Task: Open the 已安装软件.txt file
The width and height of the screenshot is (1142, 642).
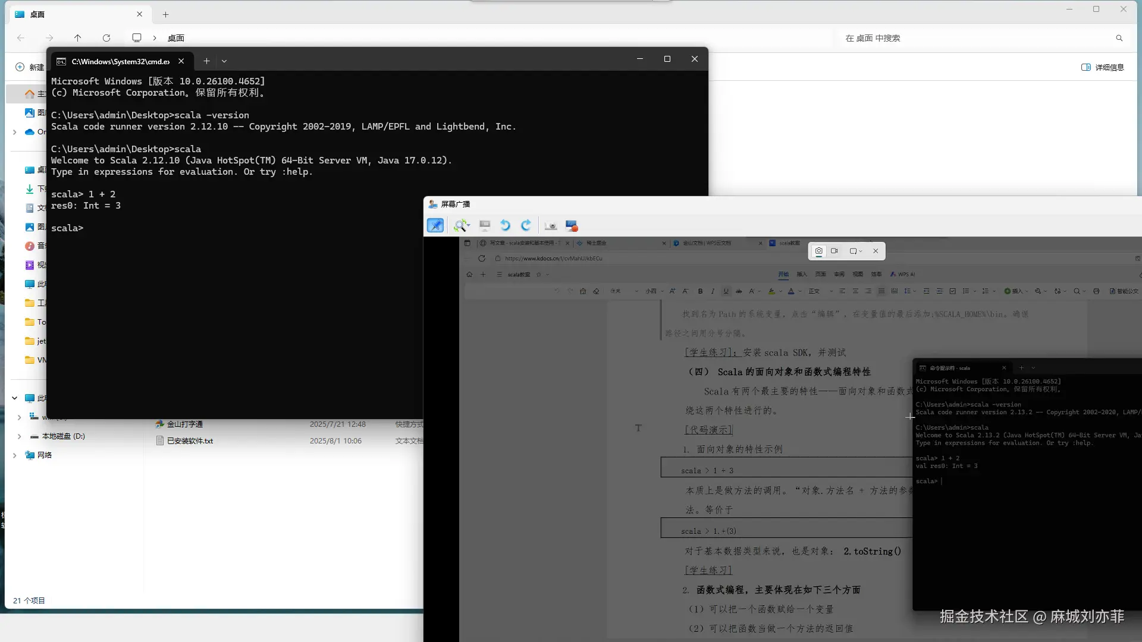Action: pyautogui.click(x=190, y=440)
